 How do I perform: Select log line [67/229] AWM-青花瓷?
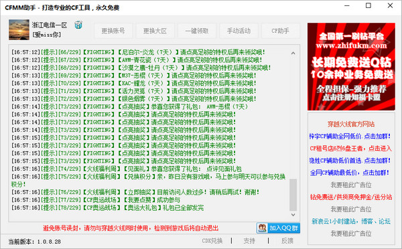[137, 60]
